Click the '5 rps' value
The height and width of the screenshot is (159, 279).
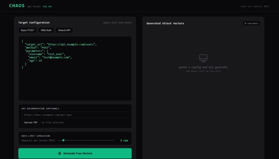[x=124, y=140]
